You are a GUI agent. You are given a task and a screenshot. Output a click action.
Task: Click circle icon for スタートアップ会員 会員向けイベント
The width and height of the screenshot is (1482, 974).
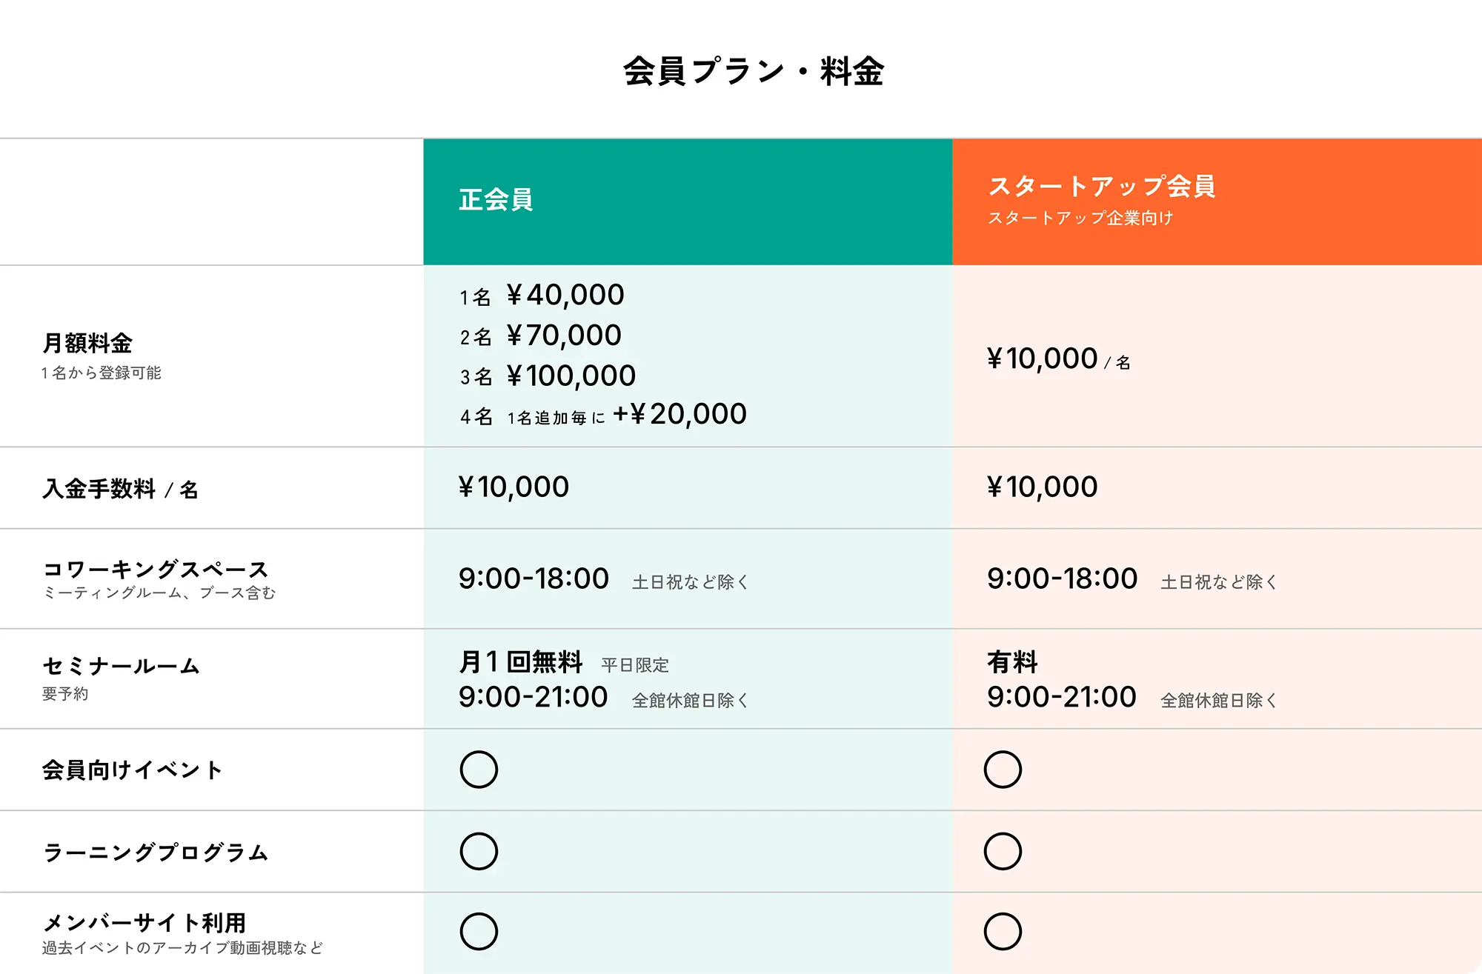click(x=1003, y=770)
